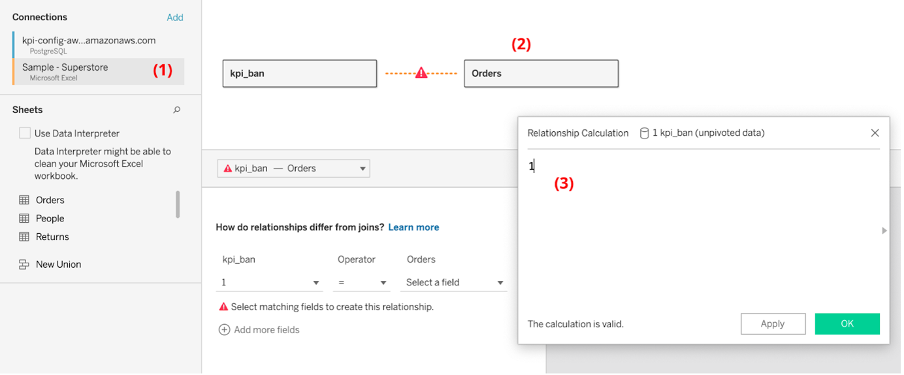Screen dimensions: 904x375
Task: Select the kpi-config PostgreSQL connection
Action: (x=98, y=44)
